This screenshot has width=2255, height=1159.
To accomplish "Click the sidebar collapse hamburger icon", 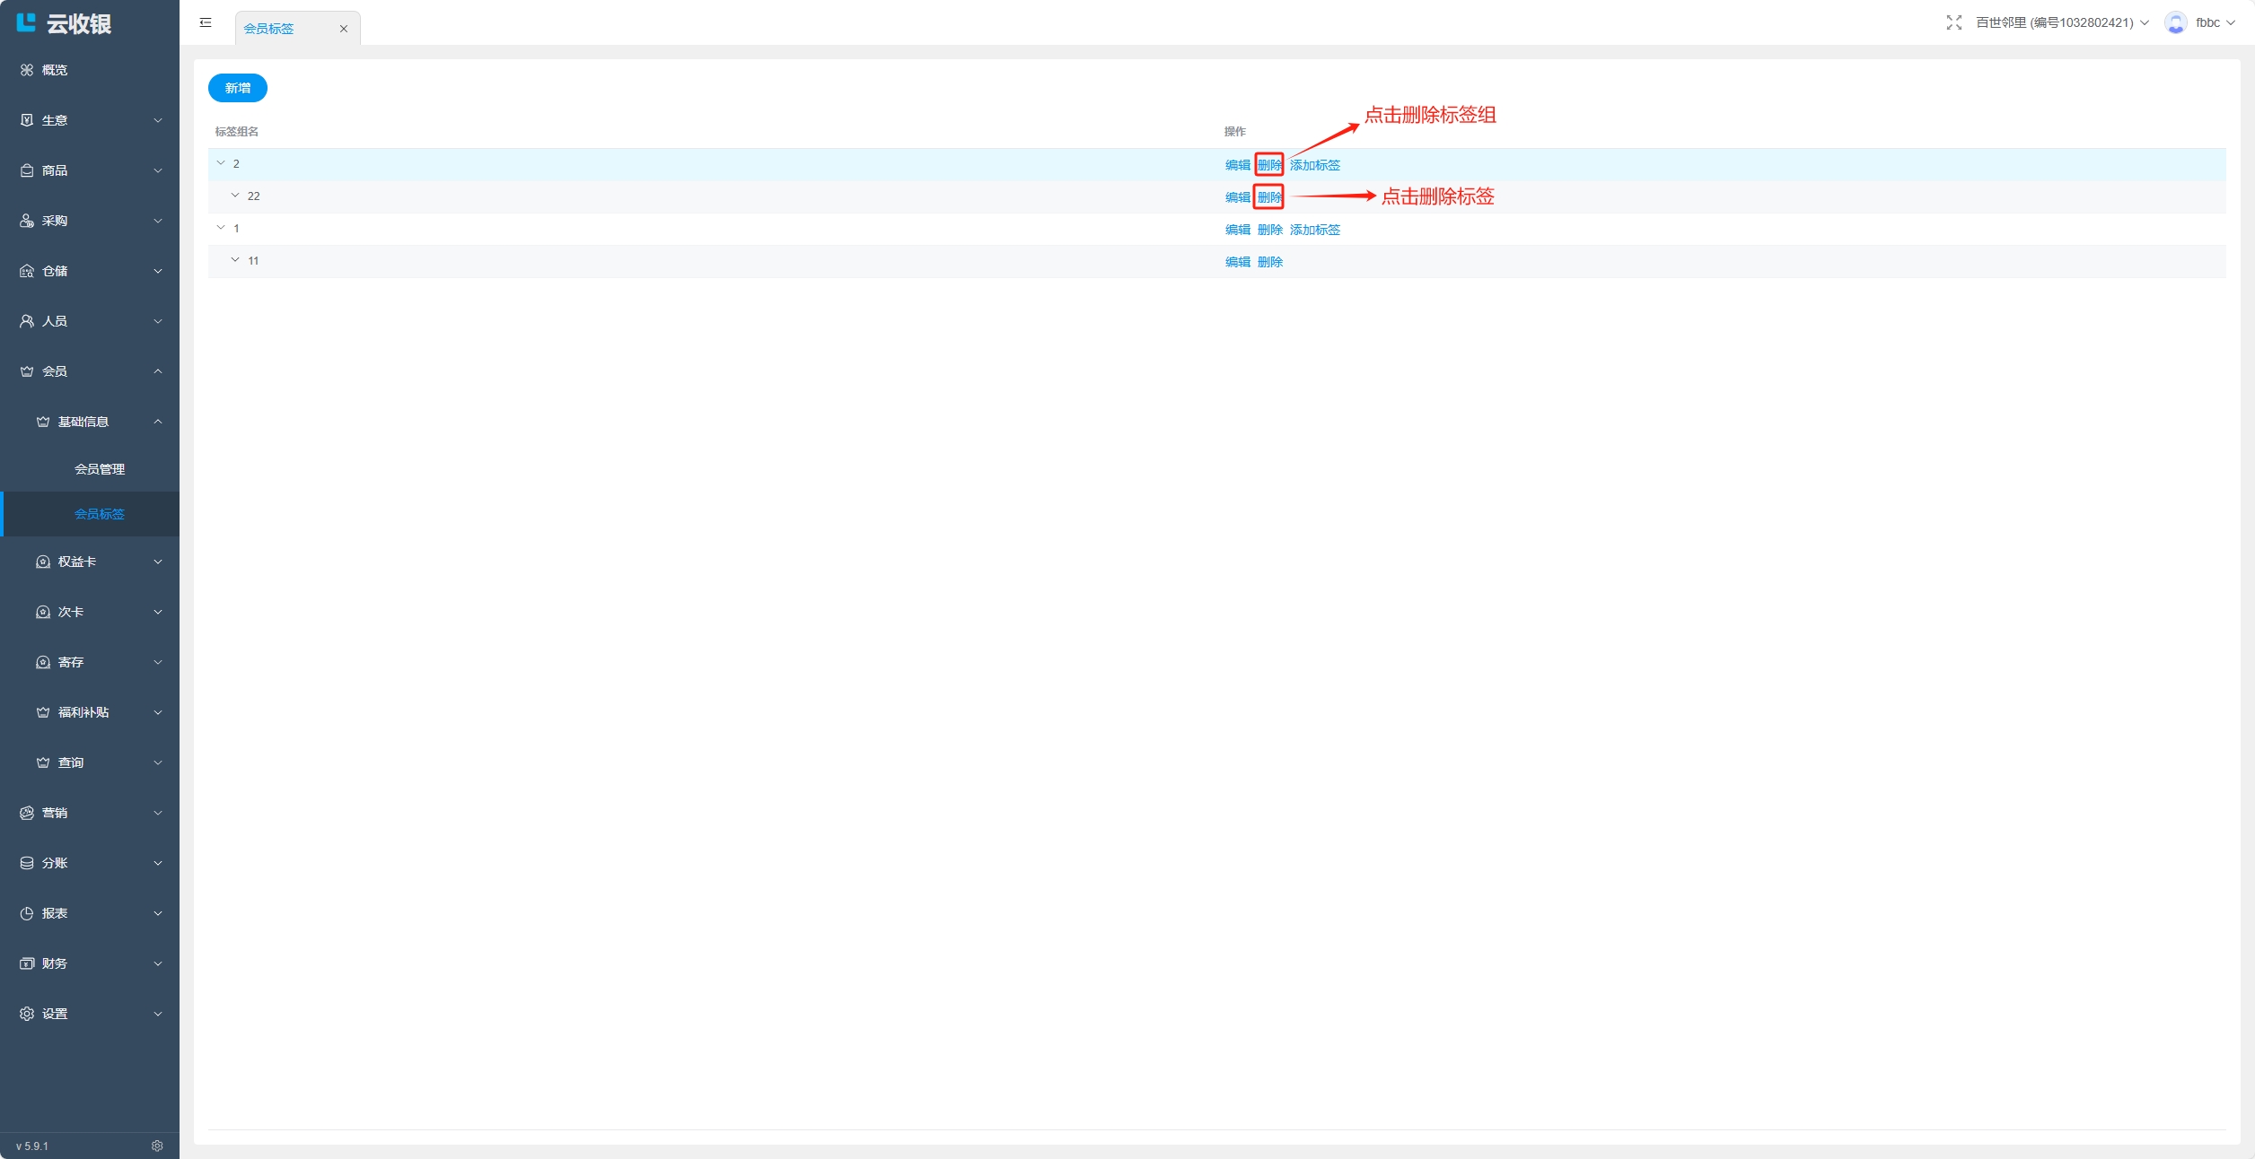I will pos(206,22).
